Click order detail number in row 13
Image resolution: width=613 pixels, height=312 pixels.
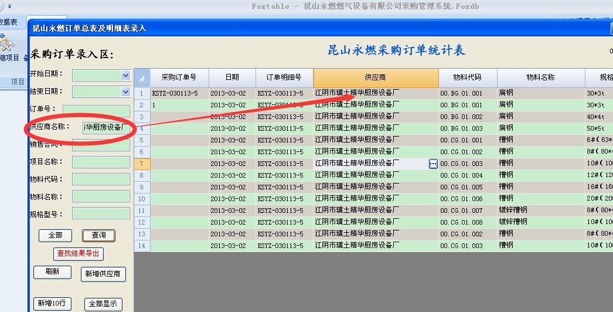point(284,234)
